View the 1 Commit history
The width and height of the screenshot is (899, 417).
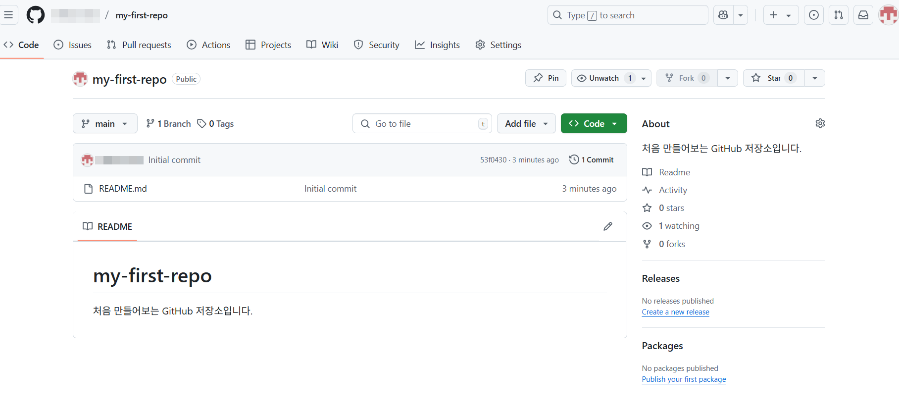coord(592,159)
